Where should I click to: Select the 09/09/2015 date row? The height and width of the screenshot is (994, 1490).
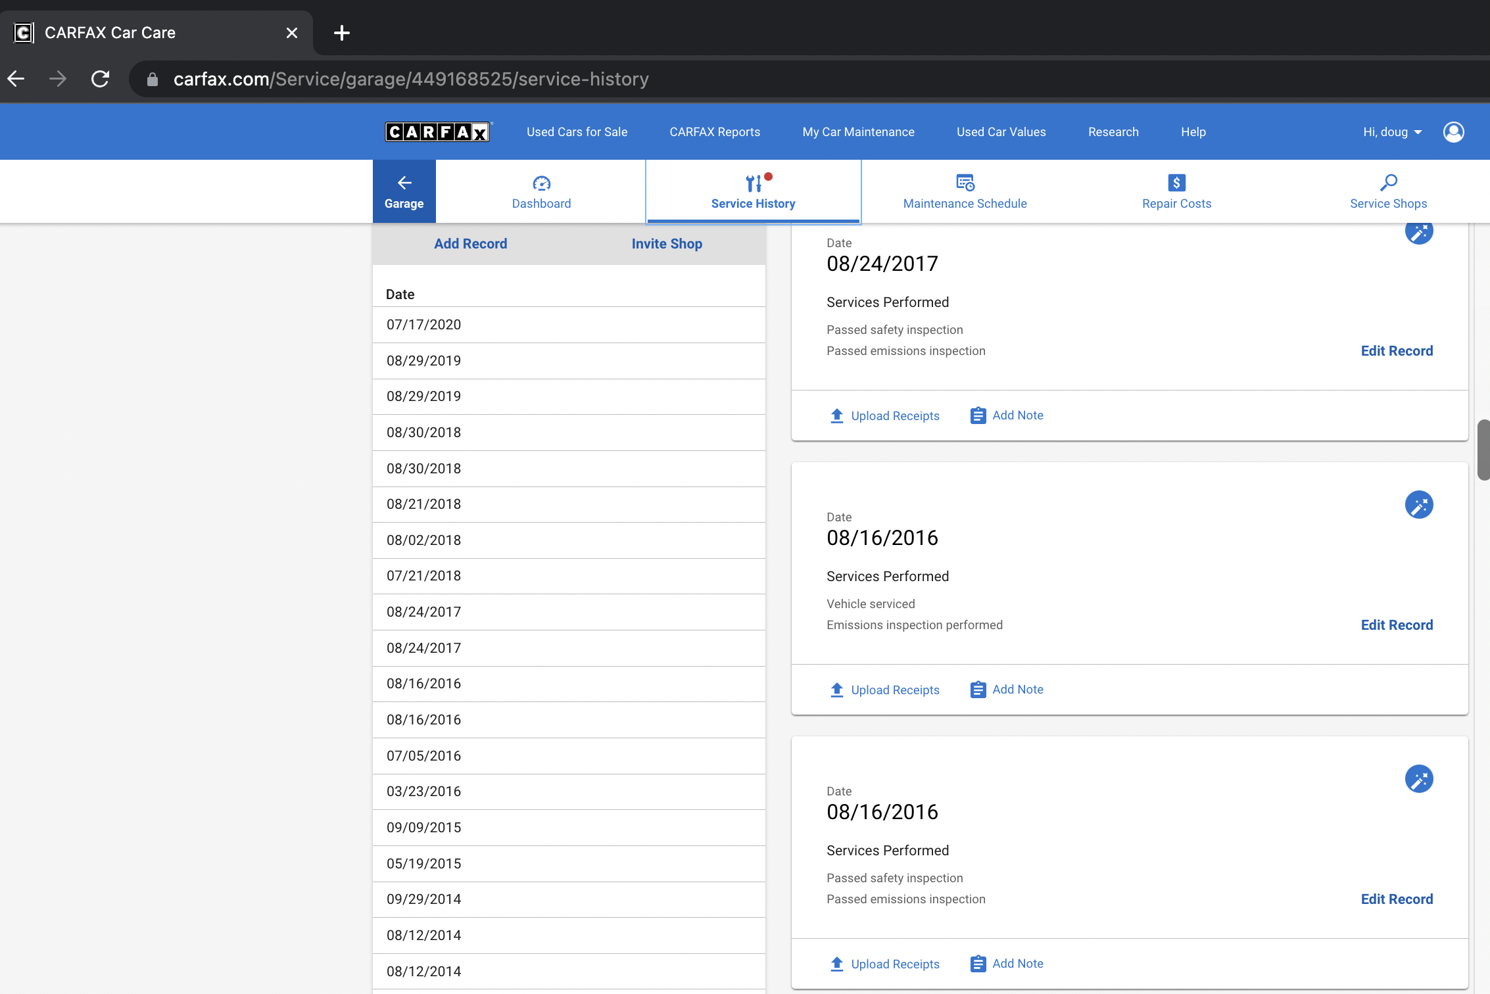coord(569,828)
